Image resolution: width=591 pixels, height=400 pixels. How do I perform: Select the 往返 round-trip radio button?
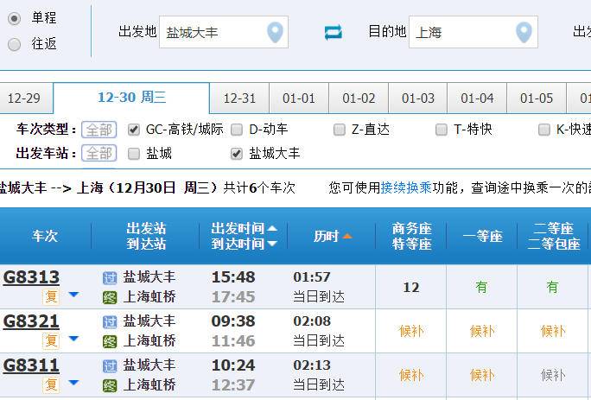click(15, 44)
